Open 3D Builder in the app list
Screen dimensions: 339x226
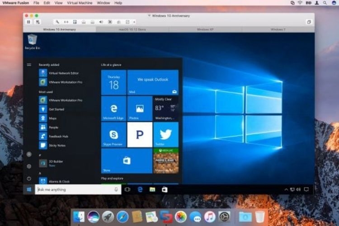51,163
